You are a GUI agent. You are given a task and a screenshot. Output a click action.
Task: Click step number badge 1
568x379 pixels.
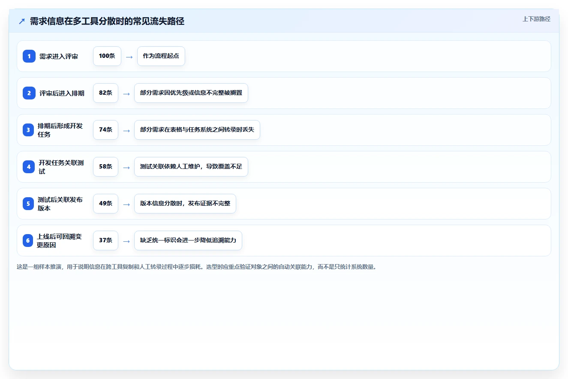[29, 56]
